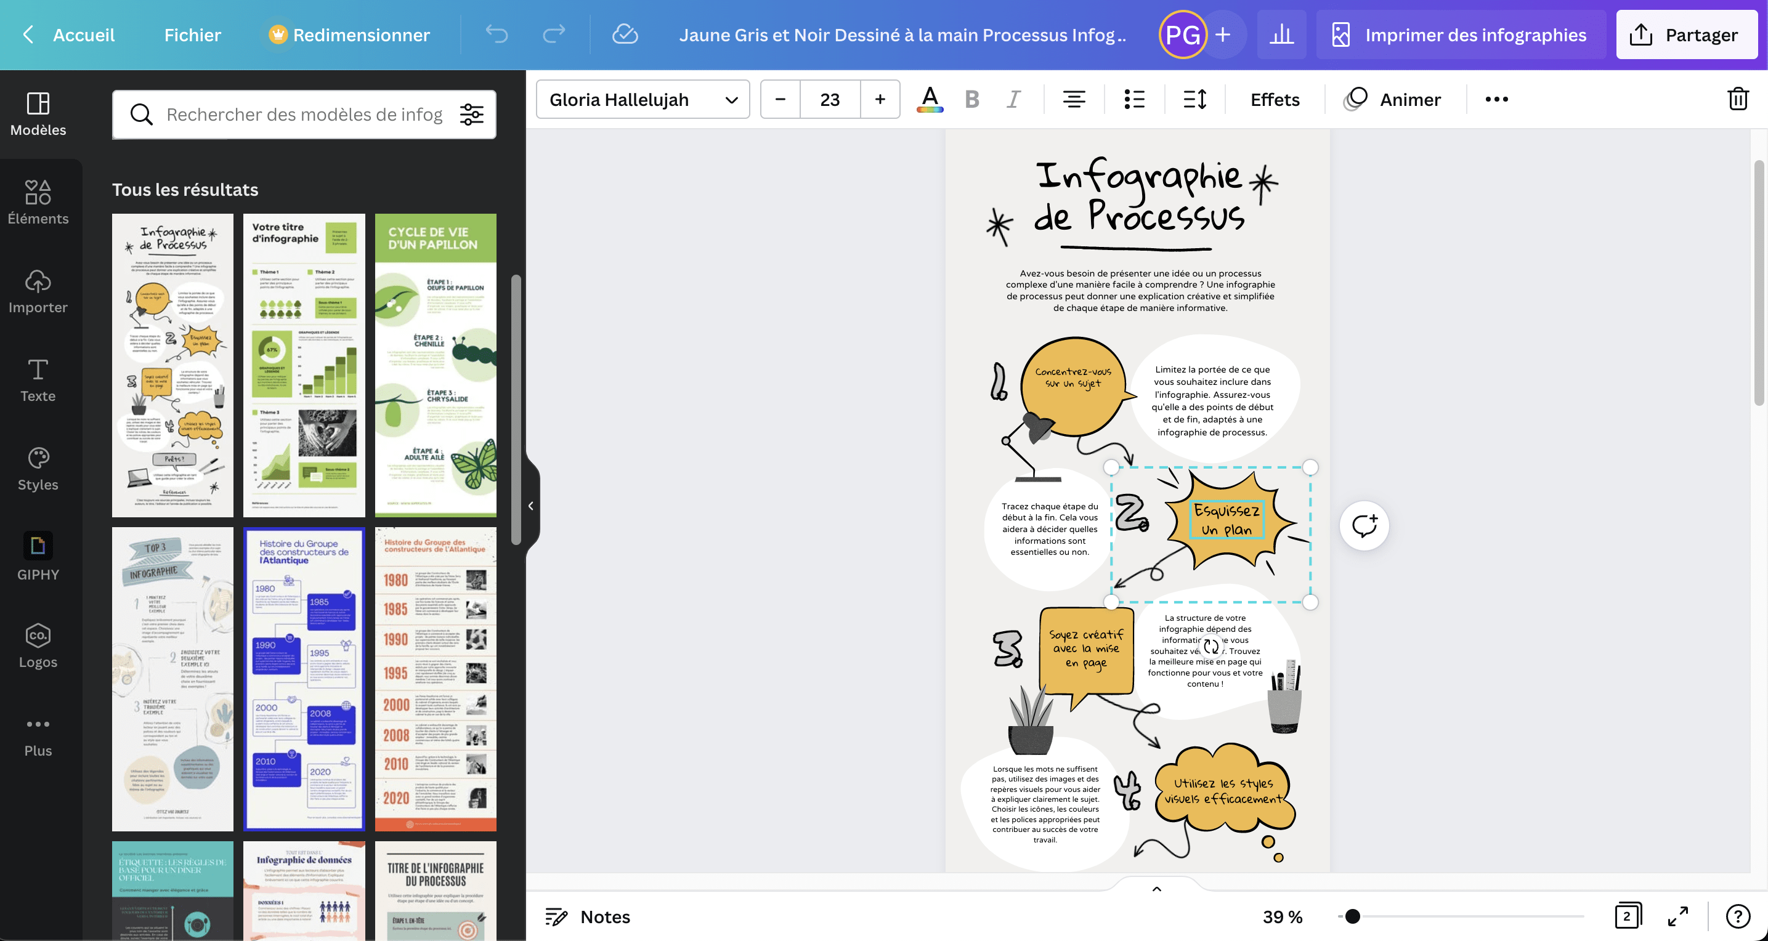
Task: Collapse the templates side panel
Action: [x=530, y=505]
